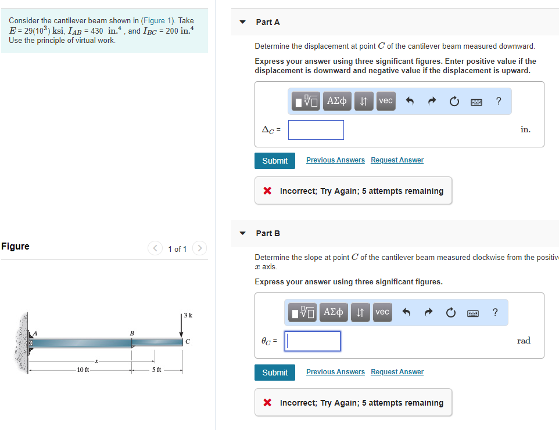Reset the Part B answer field
Screen dimensions: 559x430
click(451, 313)
